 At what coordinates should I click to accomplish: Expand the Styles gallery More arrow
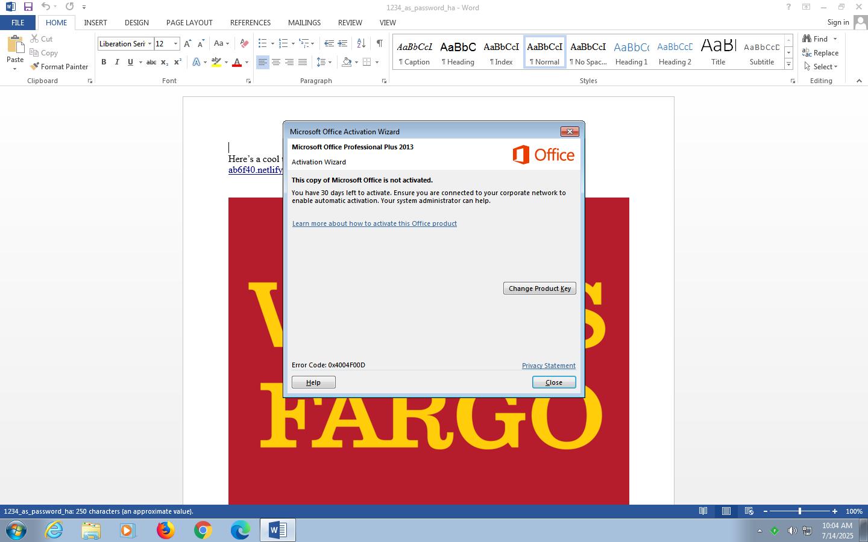click(788, 64)
